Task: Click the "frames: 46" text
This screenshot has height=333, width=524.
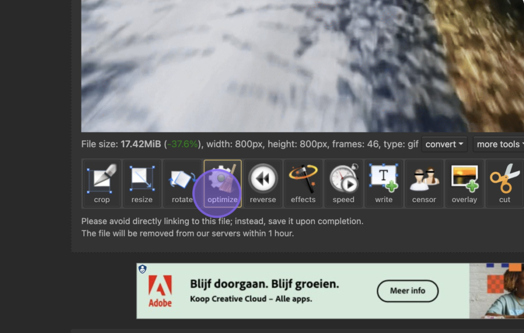Action: (356, 144)
